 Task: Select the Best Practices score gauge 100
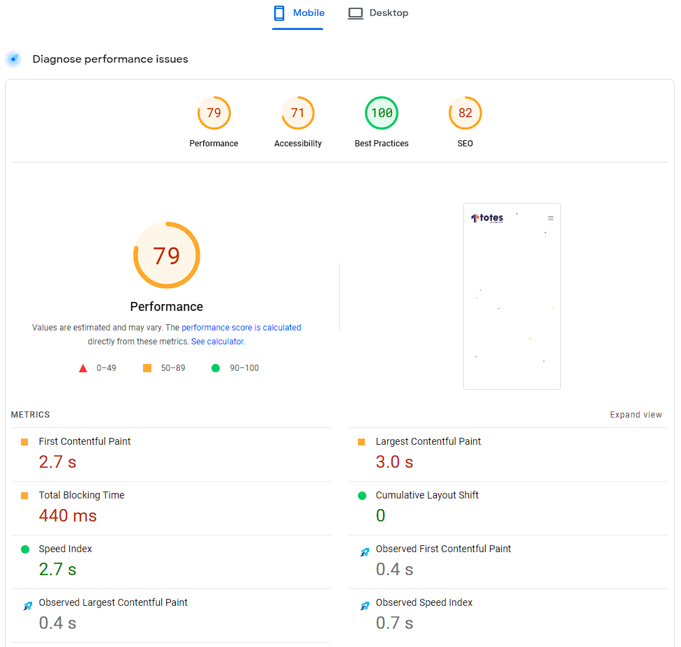point(382,113)
